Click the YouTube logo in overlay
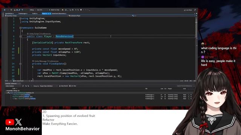The width and height of the screenshot is (241, 135). (10, 122)
